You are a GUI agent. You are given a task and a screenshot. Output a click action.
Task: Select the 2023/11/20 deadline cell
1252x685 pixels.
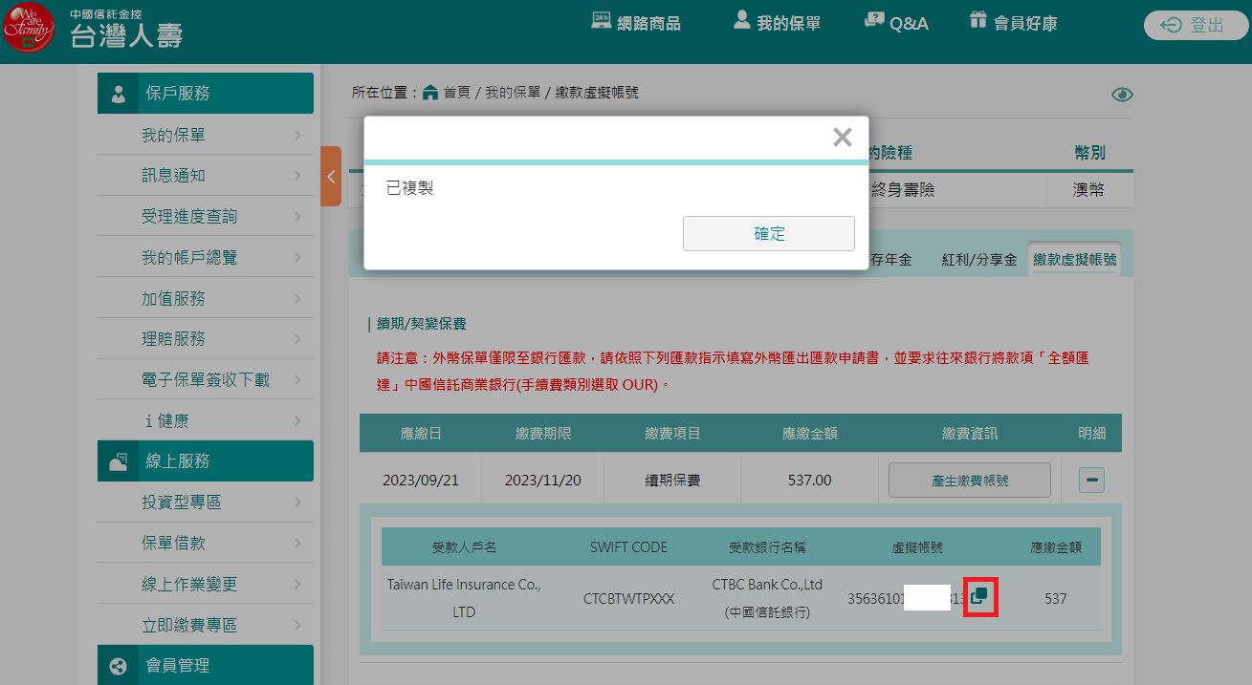[x=543, y=481]
